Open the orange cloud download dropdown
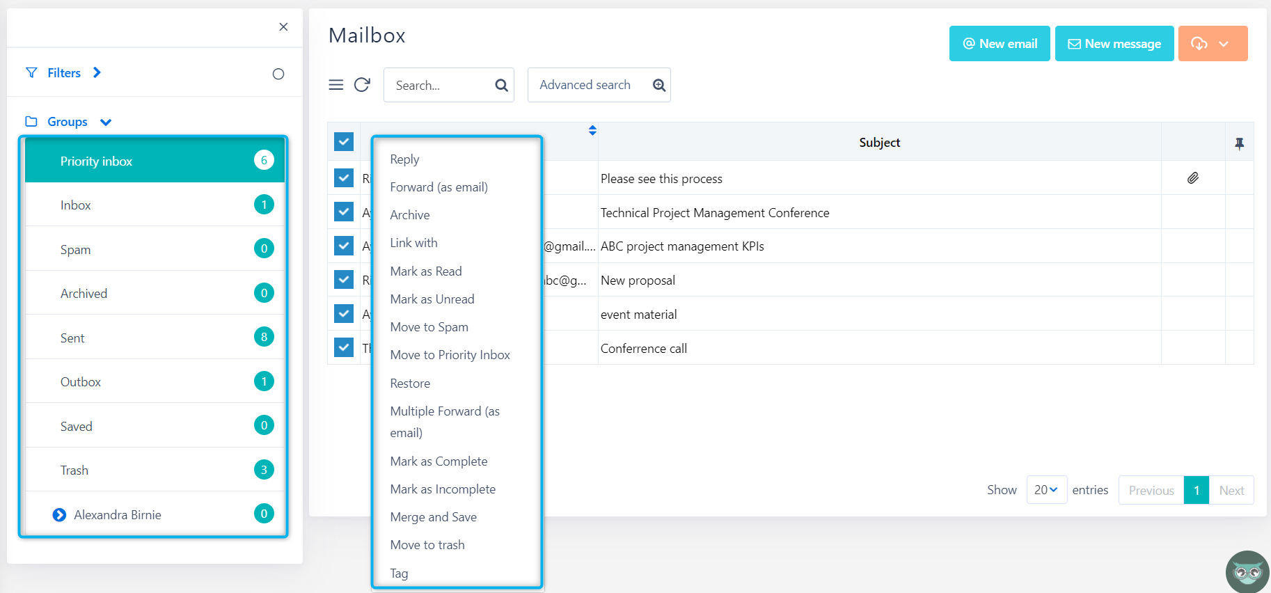Image resolution: width=1271 pixels, height=593 pixels. pos(1213,43)
